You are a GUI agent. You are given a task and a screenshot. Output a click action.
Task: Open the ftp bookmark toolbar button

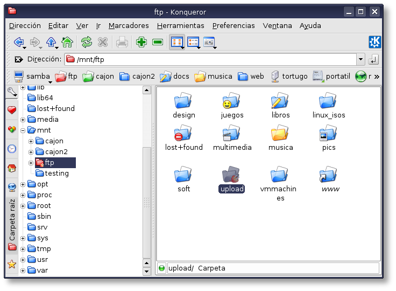point(66,76)
